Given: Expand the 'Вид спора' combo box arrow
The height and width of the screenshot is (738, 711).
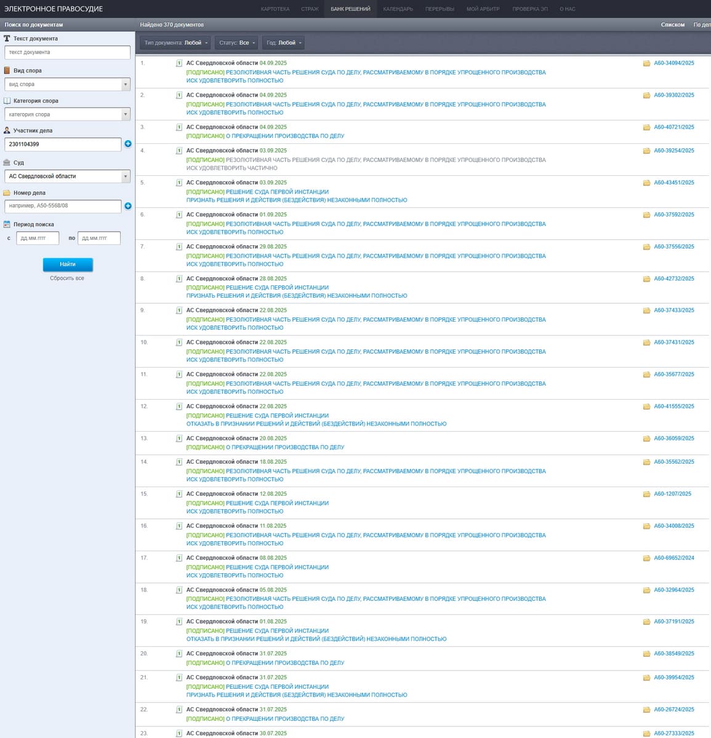Looking at the screenshot, I should tap(126, 84).
